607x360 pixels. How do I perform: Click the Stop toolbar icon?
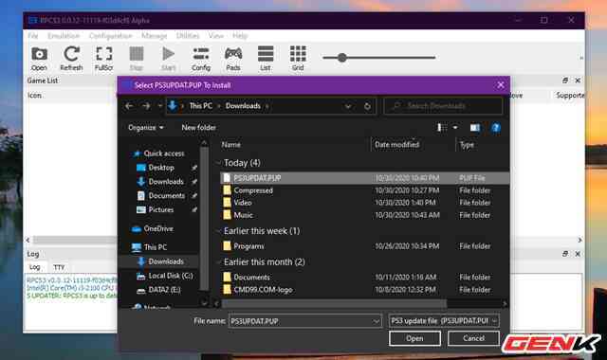coord(137,59)
